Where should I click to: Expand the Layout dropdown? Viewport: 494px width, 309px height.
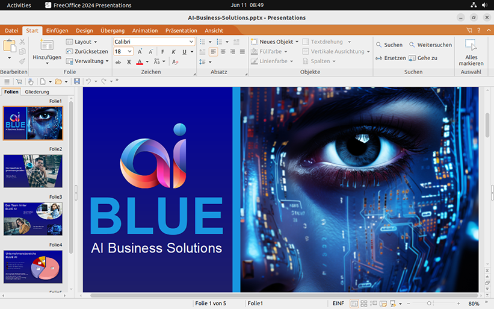pyautogui.click(x=95, y=42)
